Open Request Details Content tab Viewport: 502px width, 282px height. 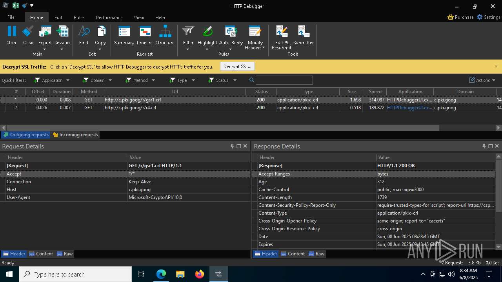[x=41, y=254]
